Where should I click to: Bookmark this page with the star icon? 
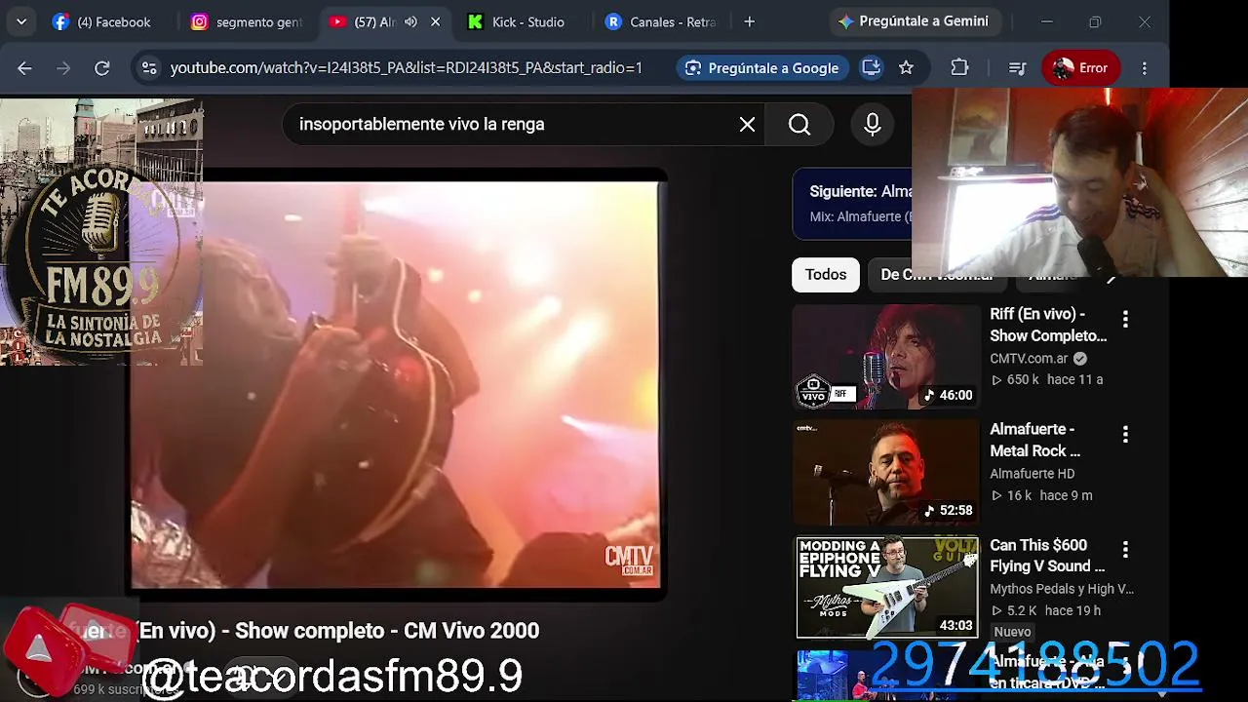click(907, 68)
